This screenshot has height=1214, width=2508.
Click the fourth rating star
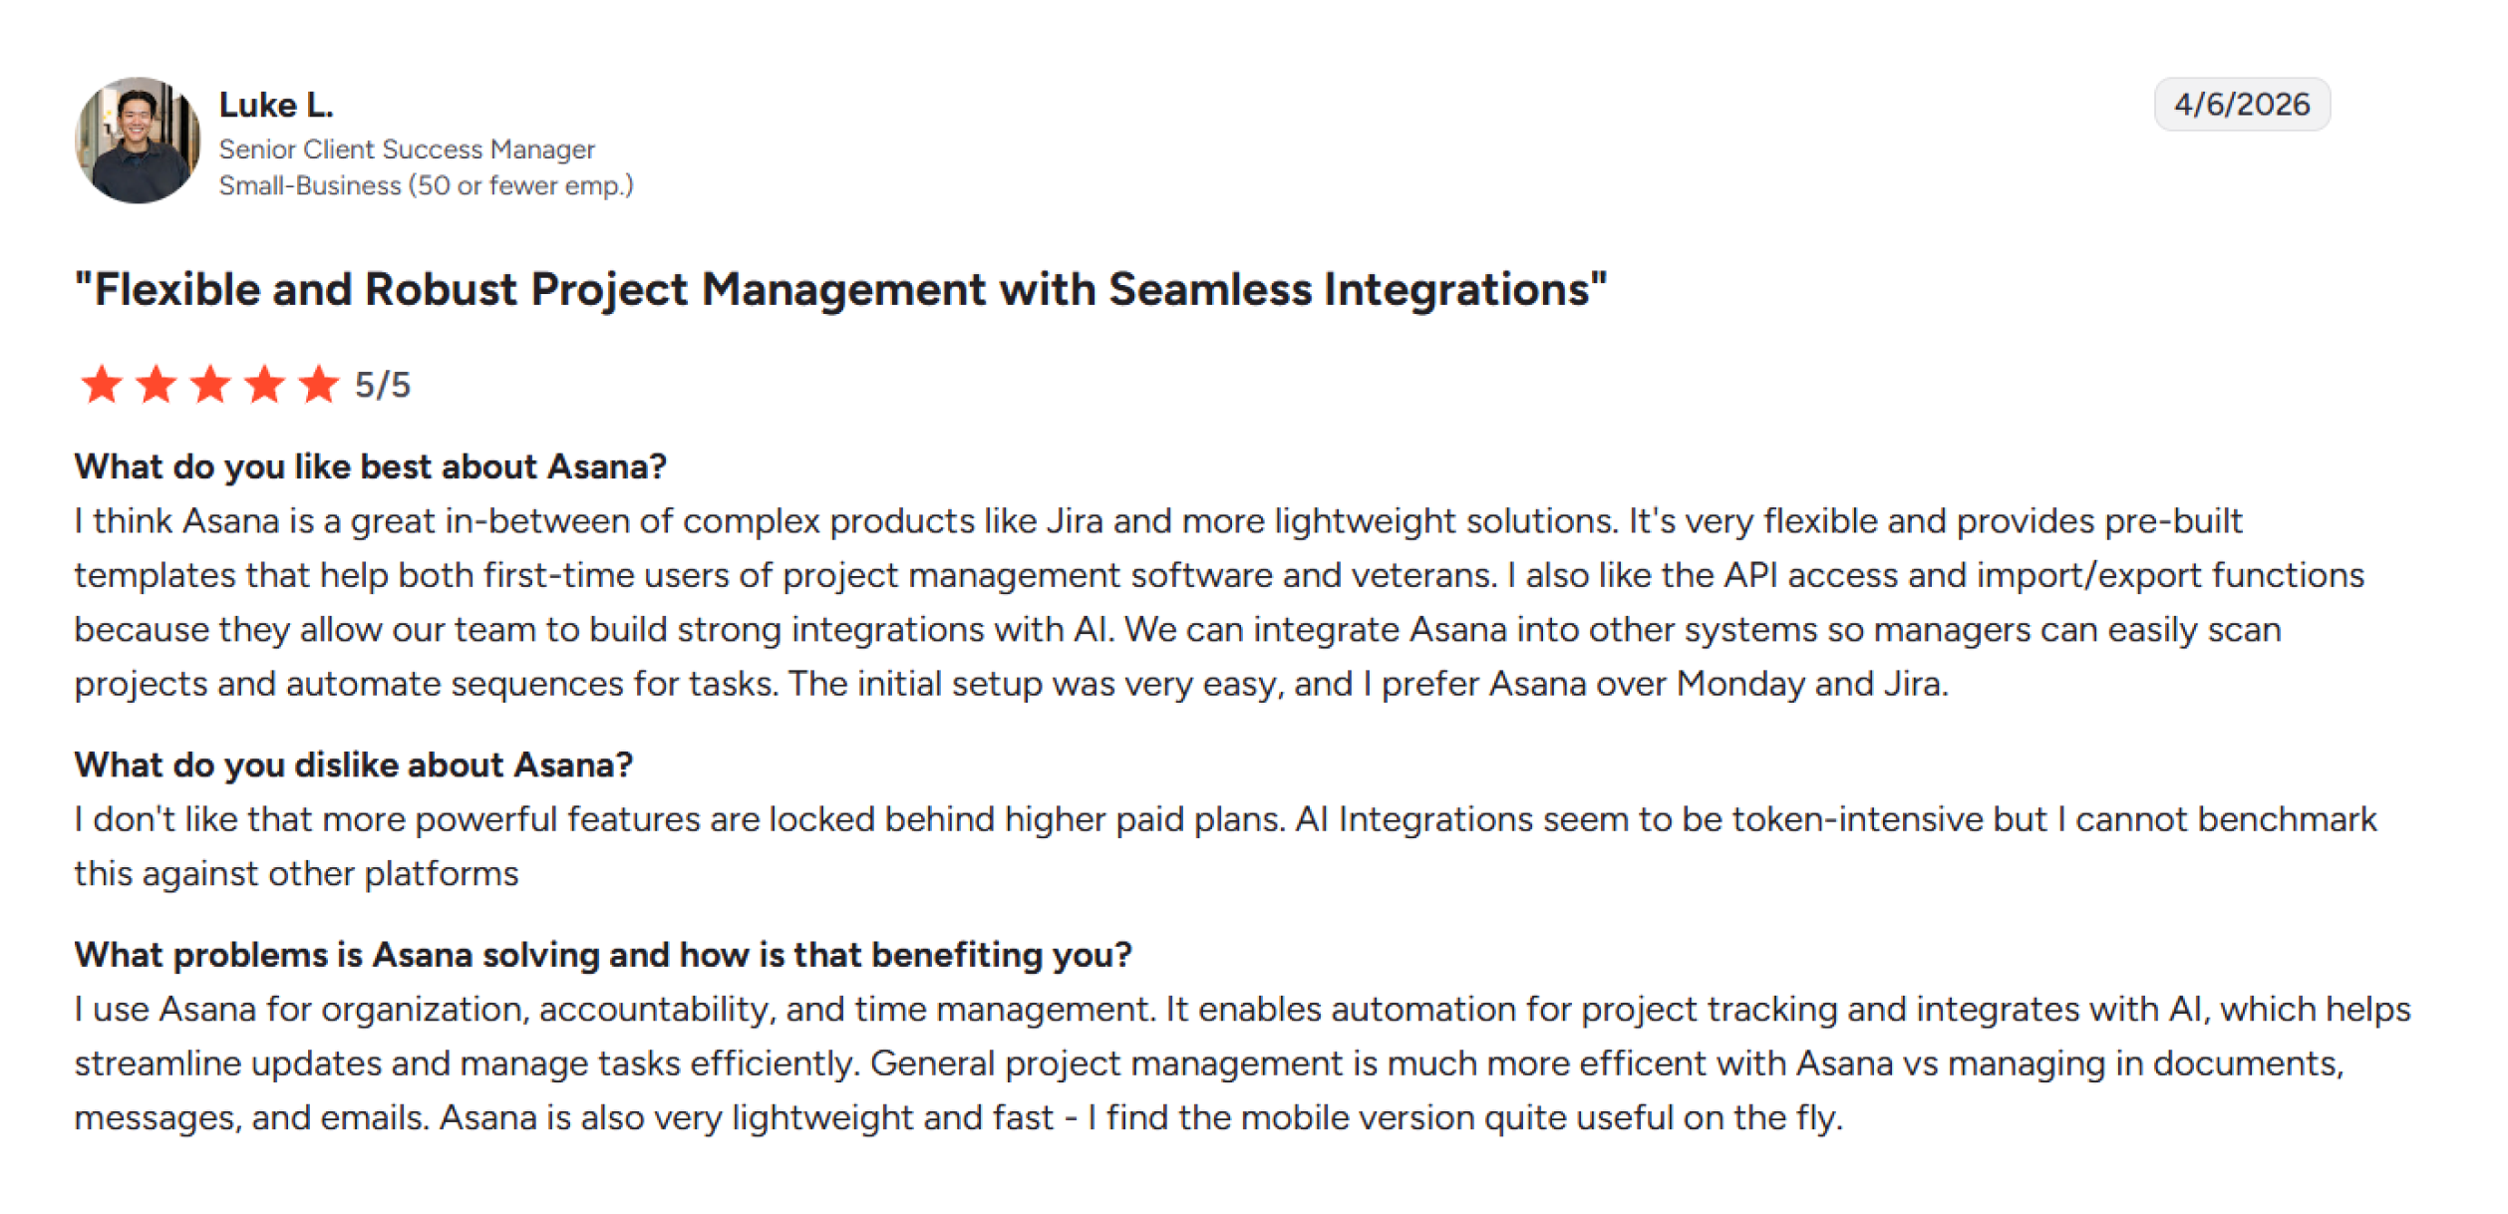point(265,385)
